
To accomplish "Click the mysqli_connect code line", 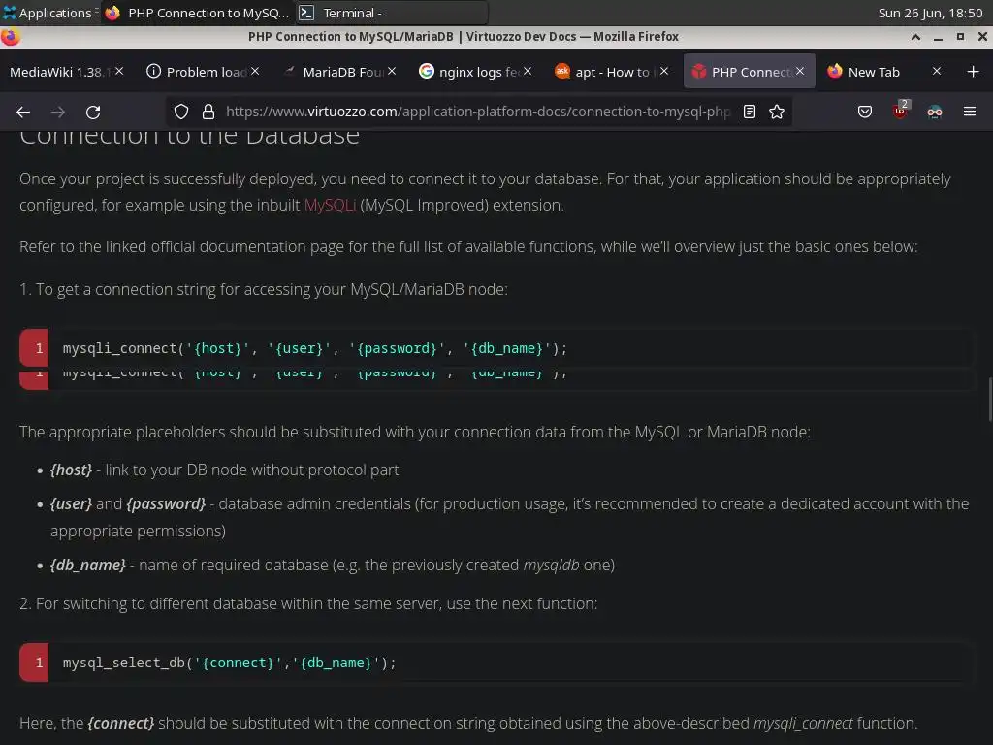I will (x=315, y=348).
